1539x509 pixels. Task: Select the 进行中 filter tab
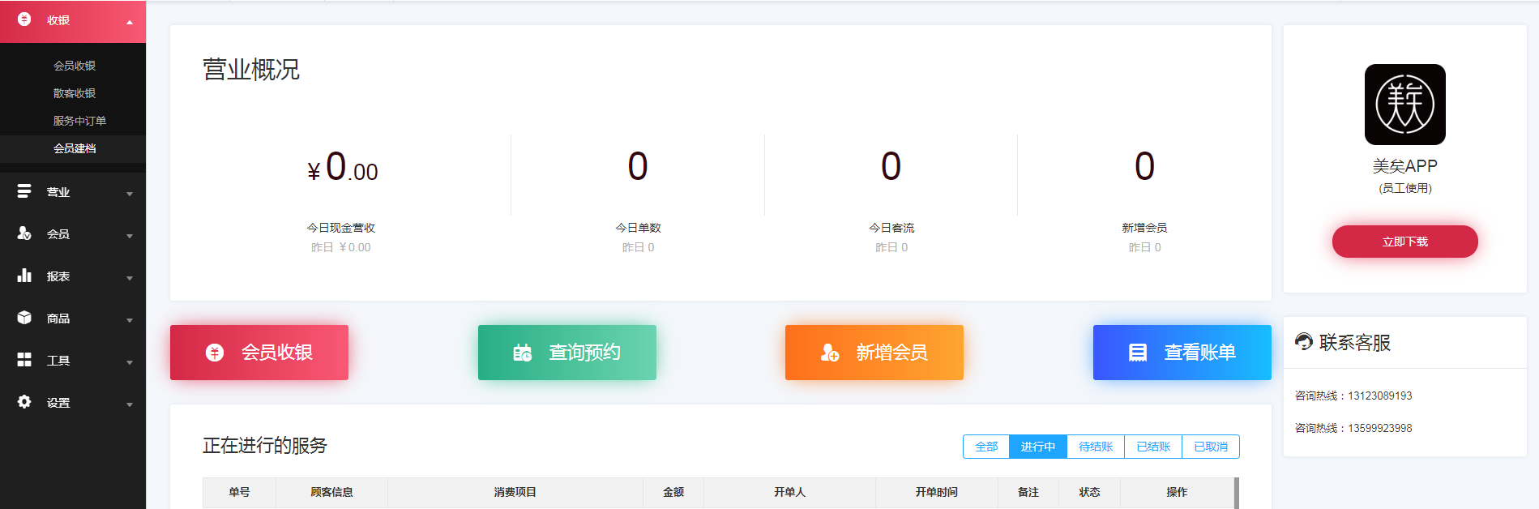pyautogui.click(x=1038, y=447)
